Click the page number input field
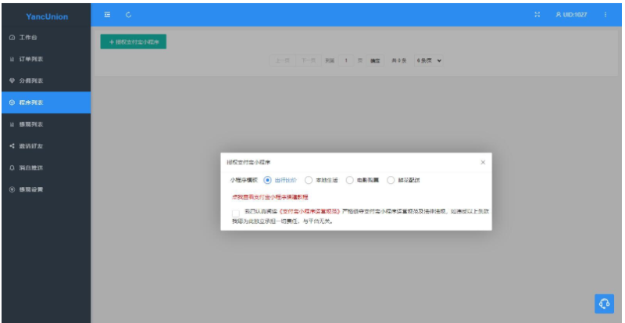This screenshot has height=323, width=625. point(346,59)
